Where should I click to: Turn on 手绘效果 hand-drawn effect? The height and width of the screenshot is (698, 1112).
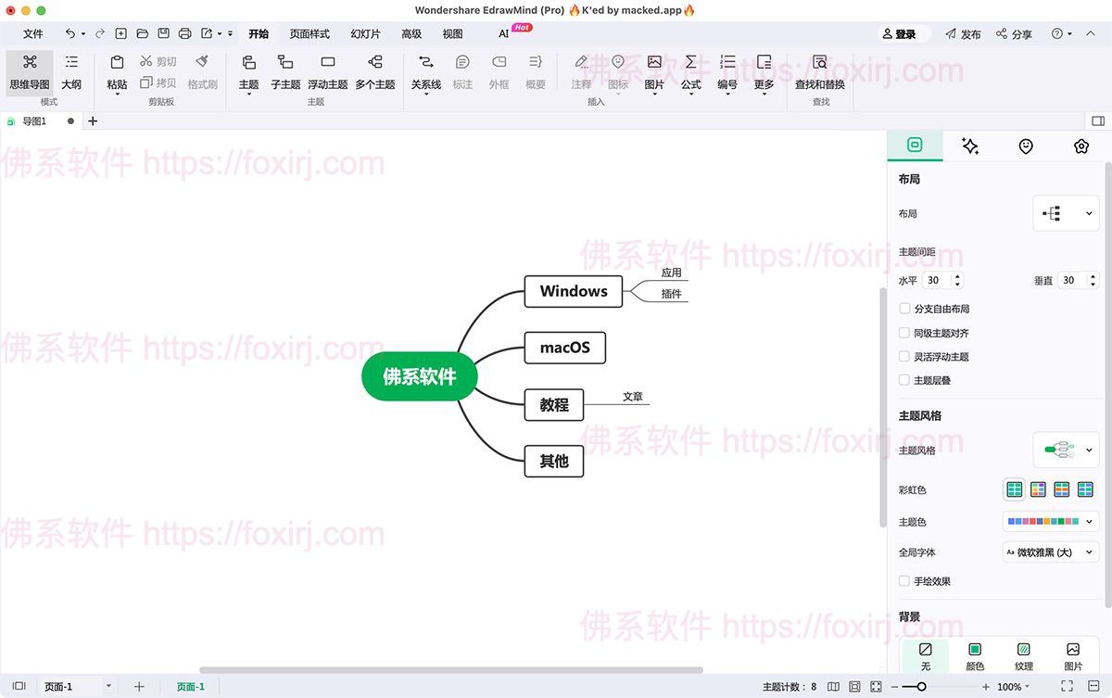[904, 580]
